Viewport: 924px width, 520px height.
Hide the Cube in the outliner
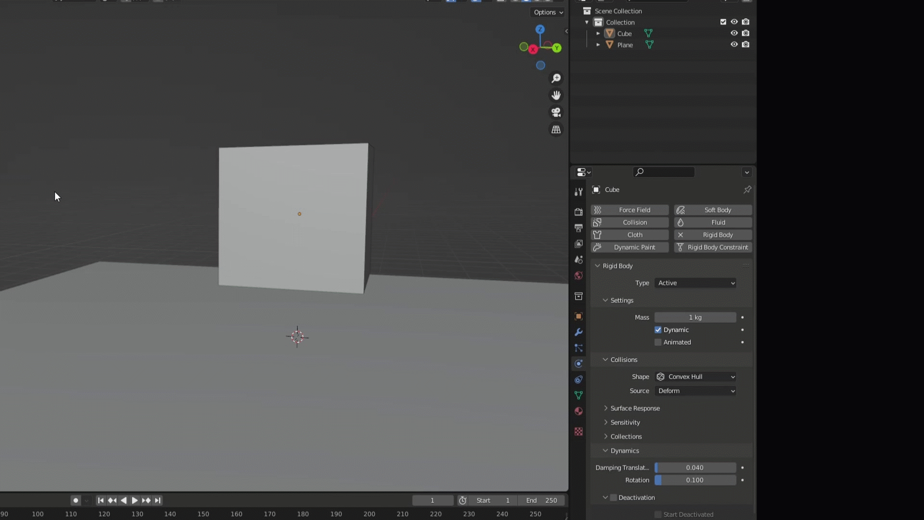point(734,33)
